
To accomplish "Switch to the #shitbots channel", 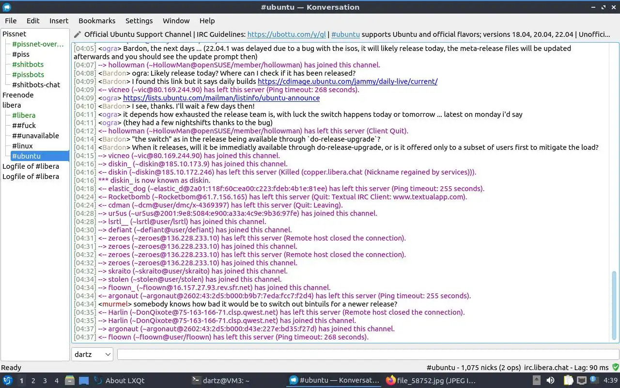I will coord(28,65).
